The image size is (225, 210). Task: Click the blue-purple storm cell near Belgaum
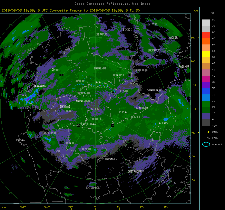tap(29, 97)
